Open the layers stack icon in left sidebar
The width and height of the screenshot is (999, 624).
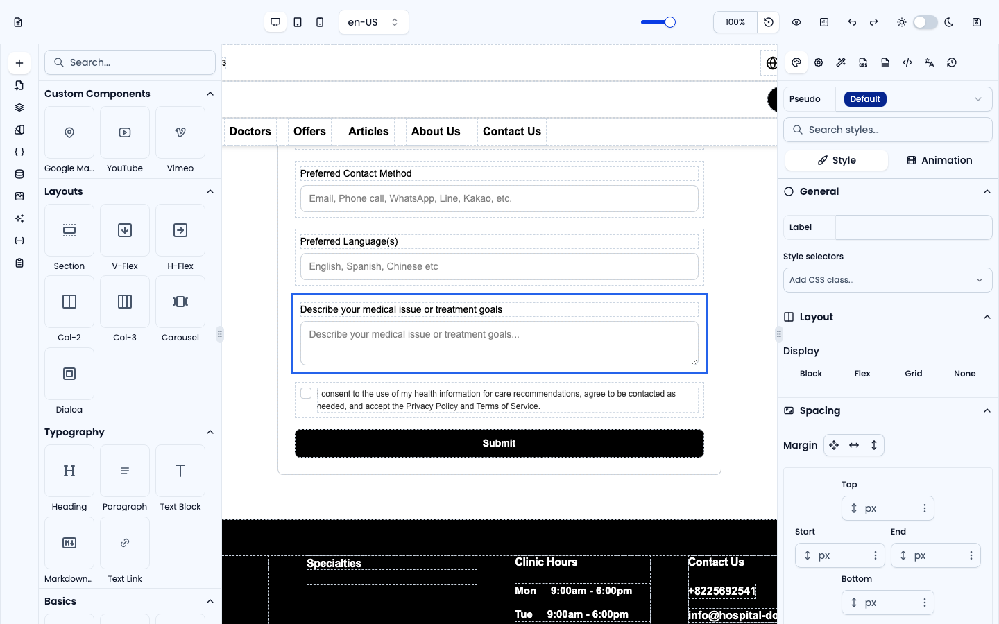(19, 107)
